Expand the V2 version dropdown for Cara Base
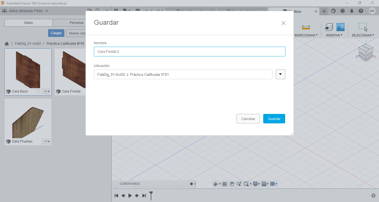 point(46,91)
